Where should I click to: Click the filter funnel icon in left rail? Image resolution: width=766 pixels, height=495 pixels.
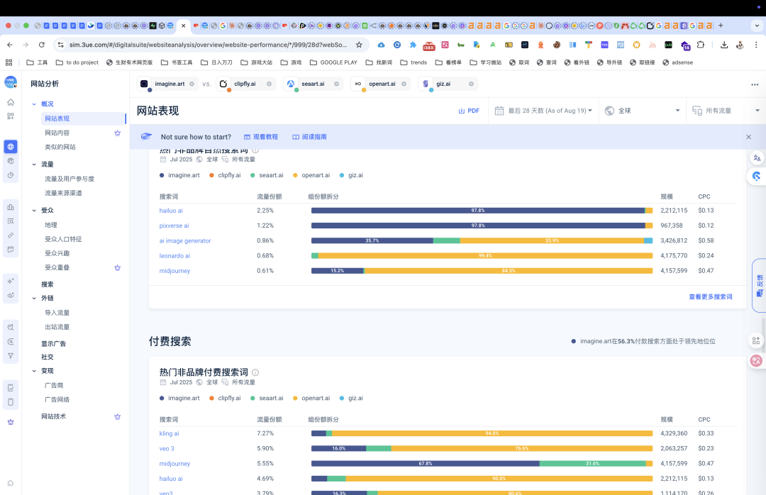pyautogui.click(x=11, y=356)
